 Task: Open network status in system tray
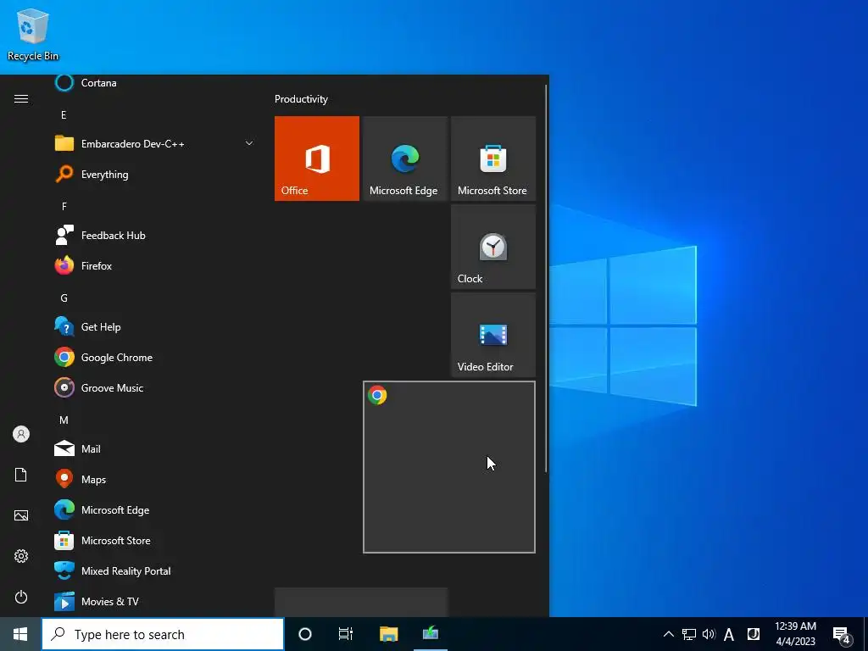tap(688, 634)
